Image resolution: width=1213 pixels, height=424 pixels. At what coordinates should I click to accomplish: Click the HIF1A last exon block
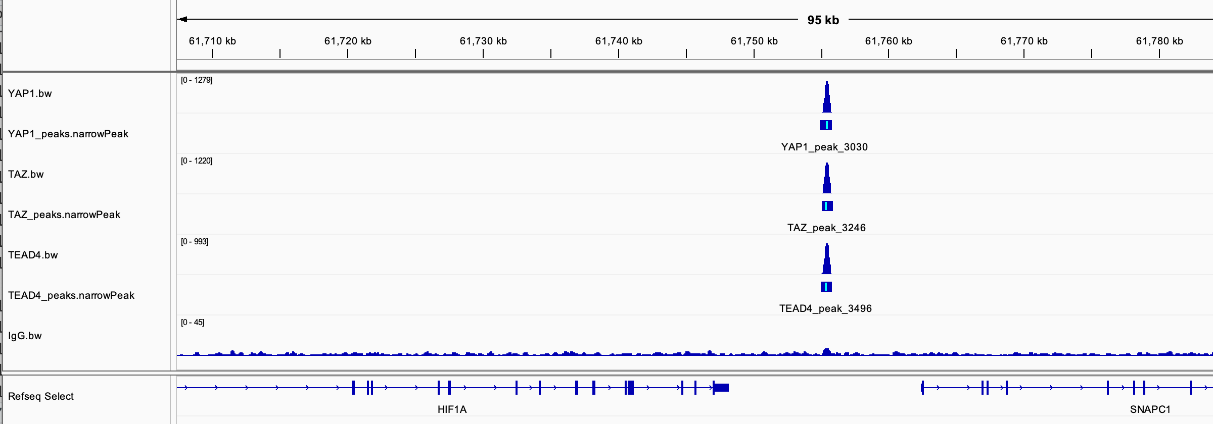(x=721, y=388)
